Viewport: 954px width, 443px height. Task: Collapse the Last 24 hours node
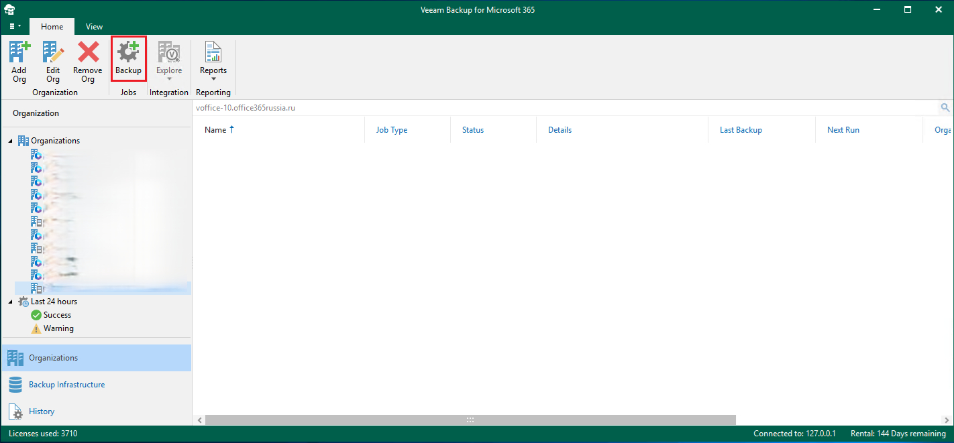tap(10, 302)
